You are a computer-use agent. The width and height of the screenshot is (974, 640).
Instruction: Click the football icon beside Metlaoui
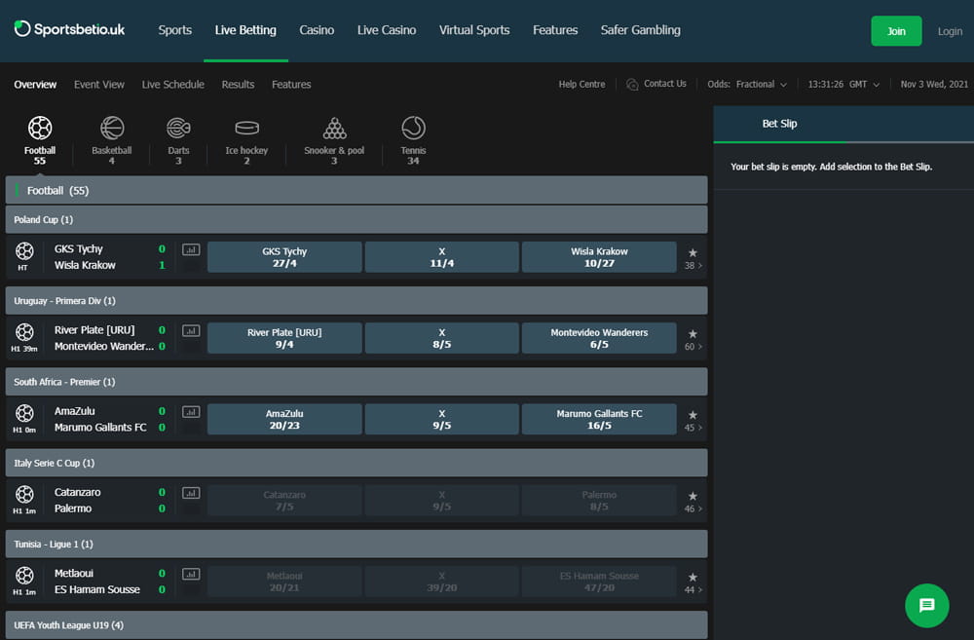pyautogui.click(x=24, y=576)
